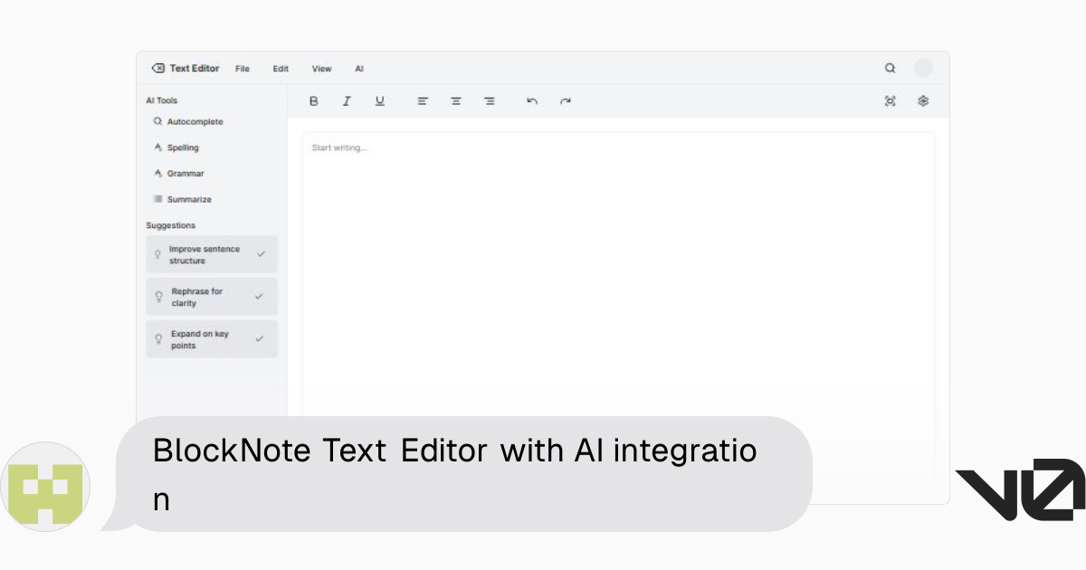Undo the last action
This screenshot has height=570, width=1086.
(x=532, y=101)
